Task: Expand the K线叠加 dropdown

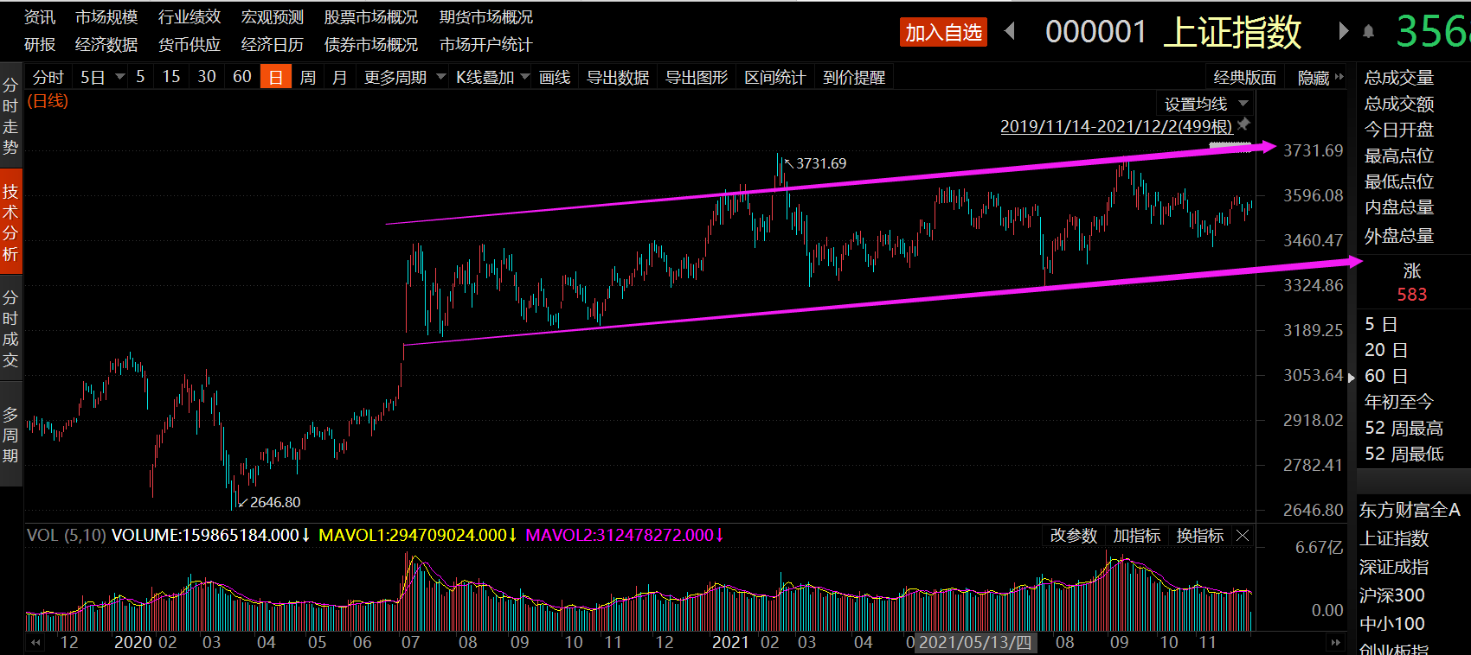Action: pyautogui.click(x=492, y=78)
